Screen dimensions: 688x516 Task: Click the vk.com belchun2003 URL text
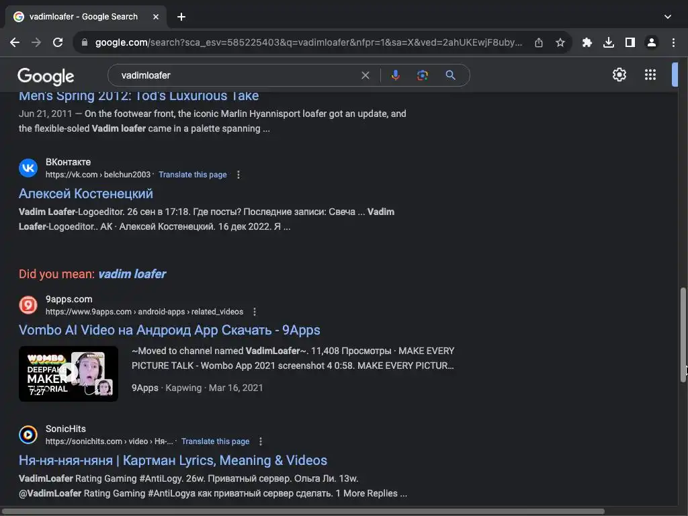tap(98, 175)
